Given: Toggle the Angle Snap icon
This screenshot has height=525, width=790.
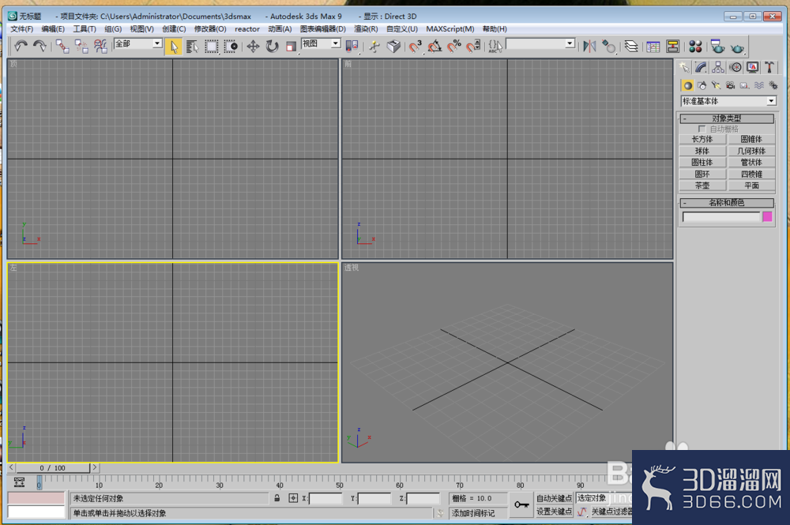Looking at the screenshot, I should tap(434, 47).
